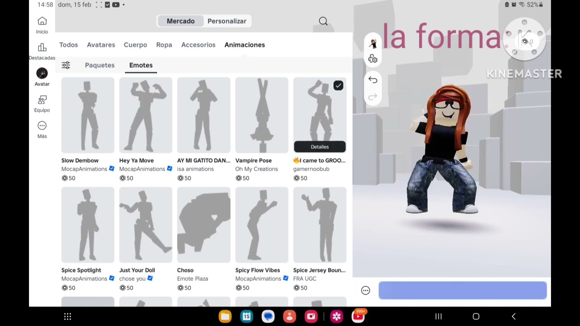Click the avatar body parts icon
580x326 pixels.
click(x=373, y=59)
